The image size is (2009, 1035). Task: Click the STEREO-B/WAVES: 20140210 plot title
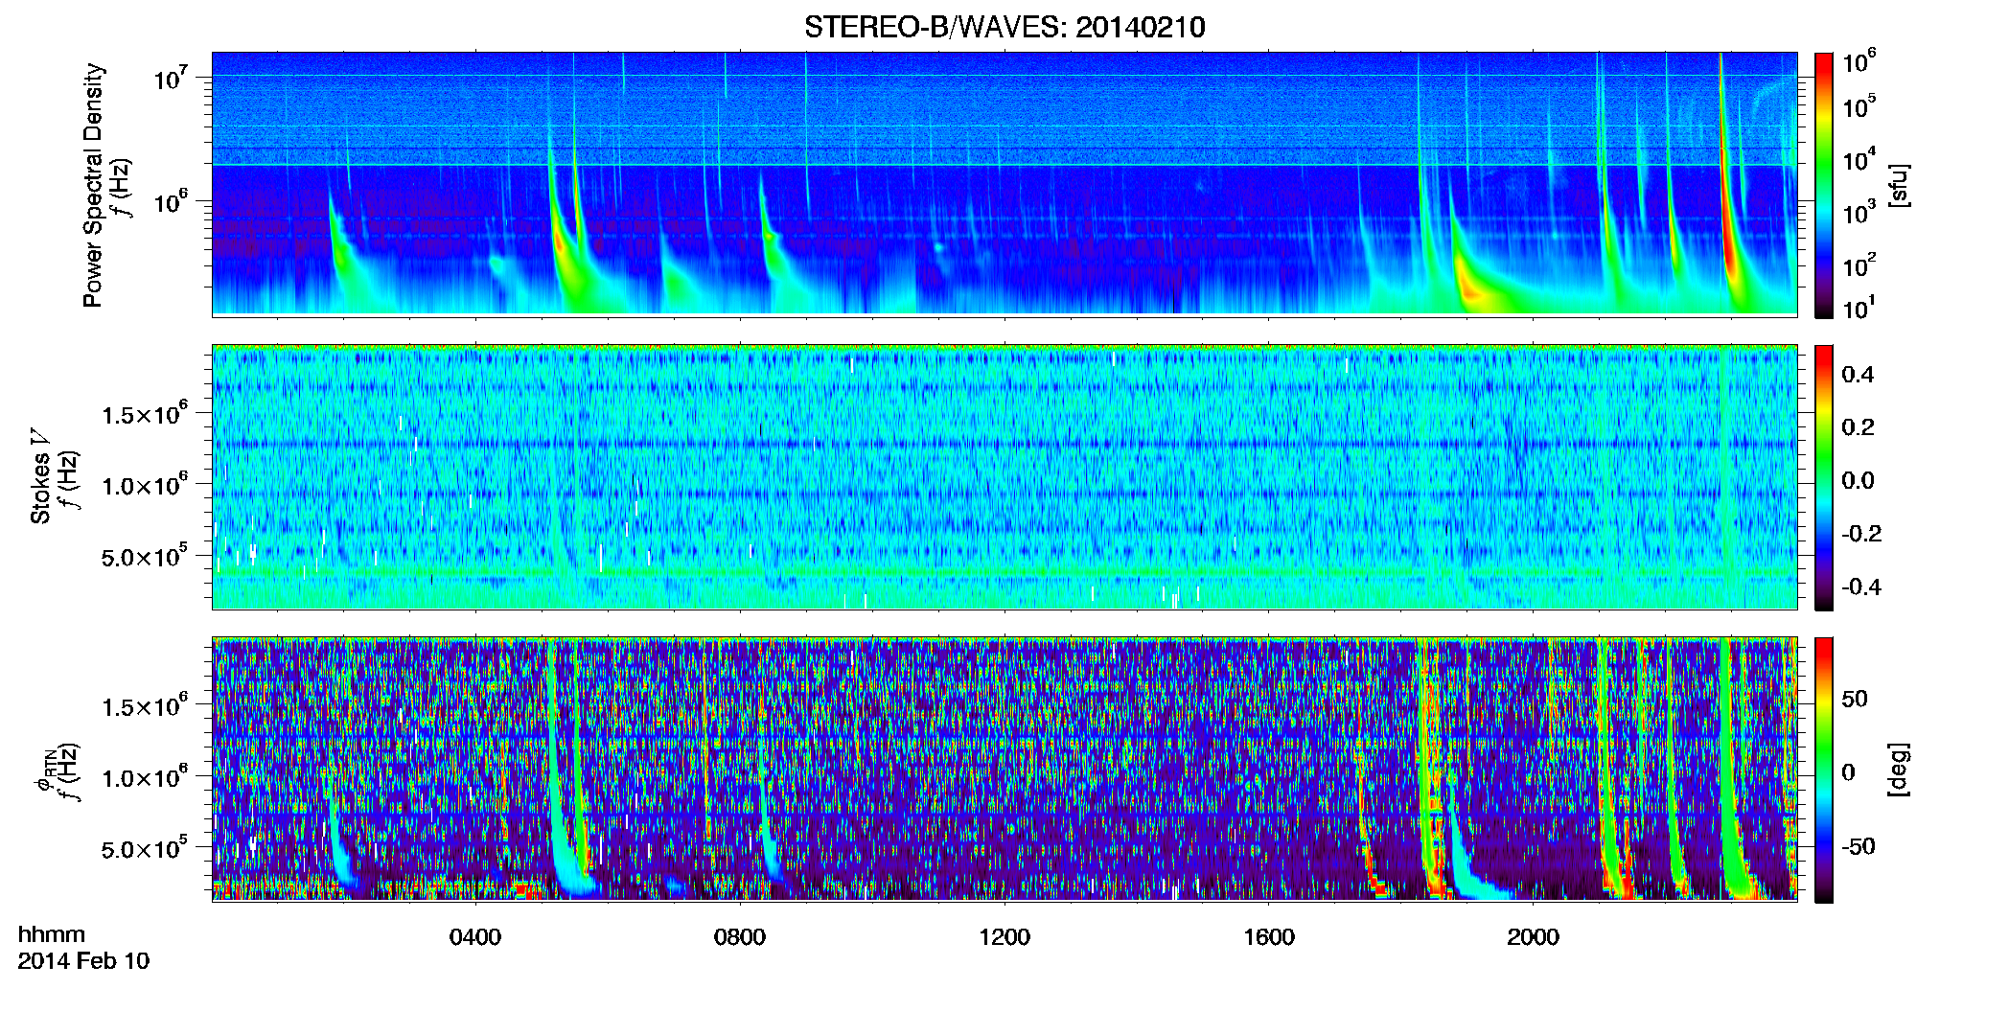[x=1004, y=27]
